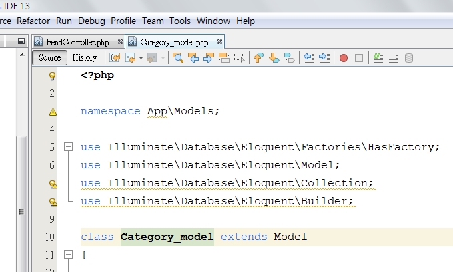Viewport: 453px width, 272px height.
Task: Open the Run menu
Action: click(64, 21)
